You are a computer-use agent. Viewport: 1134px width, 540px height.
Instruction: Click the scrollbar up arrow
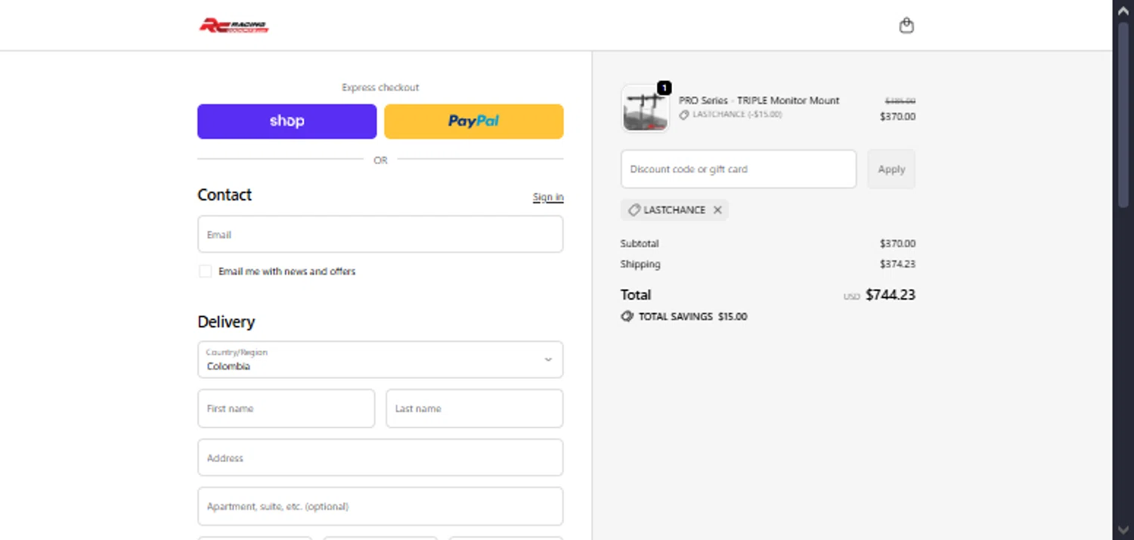1123,10
